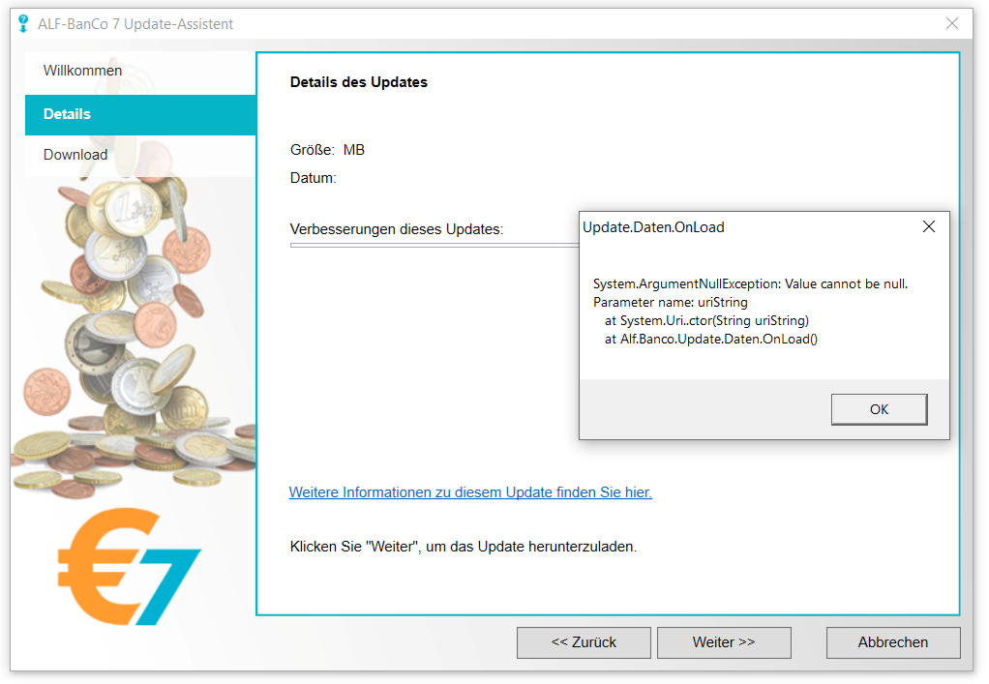This screenshot has width=989, height=684.
Task: Click the 'Details des Updates' heading
Action: [x=358, y=82]
